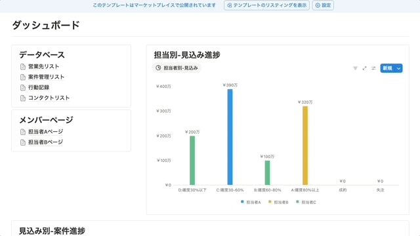Screen dimensions: 420x236
Task: Toggle 担当者C series in chart legend
Action: 306,202
